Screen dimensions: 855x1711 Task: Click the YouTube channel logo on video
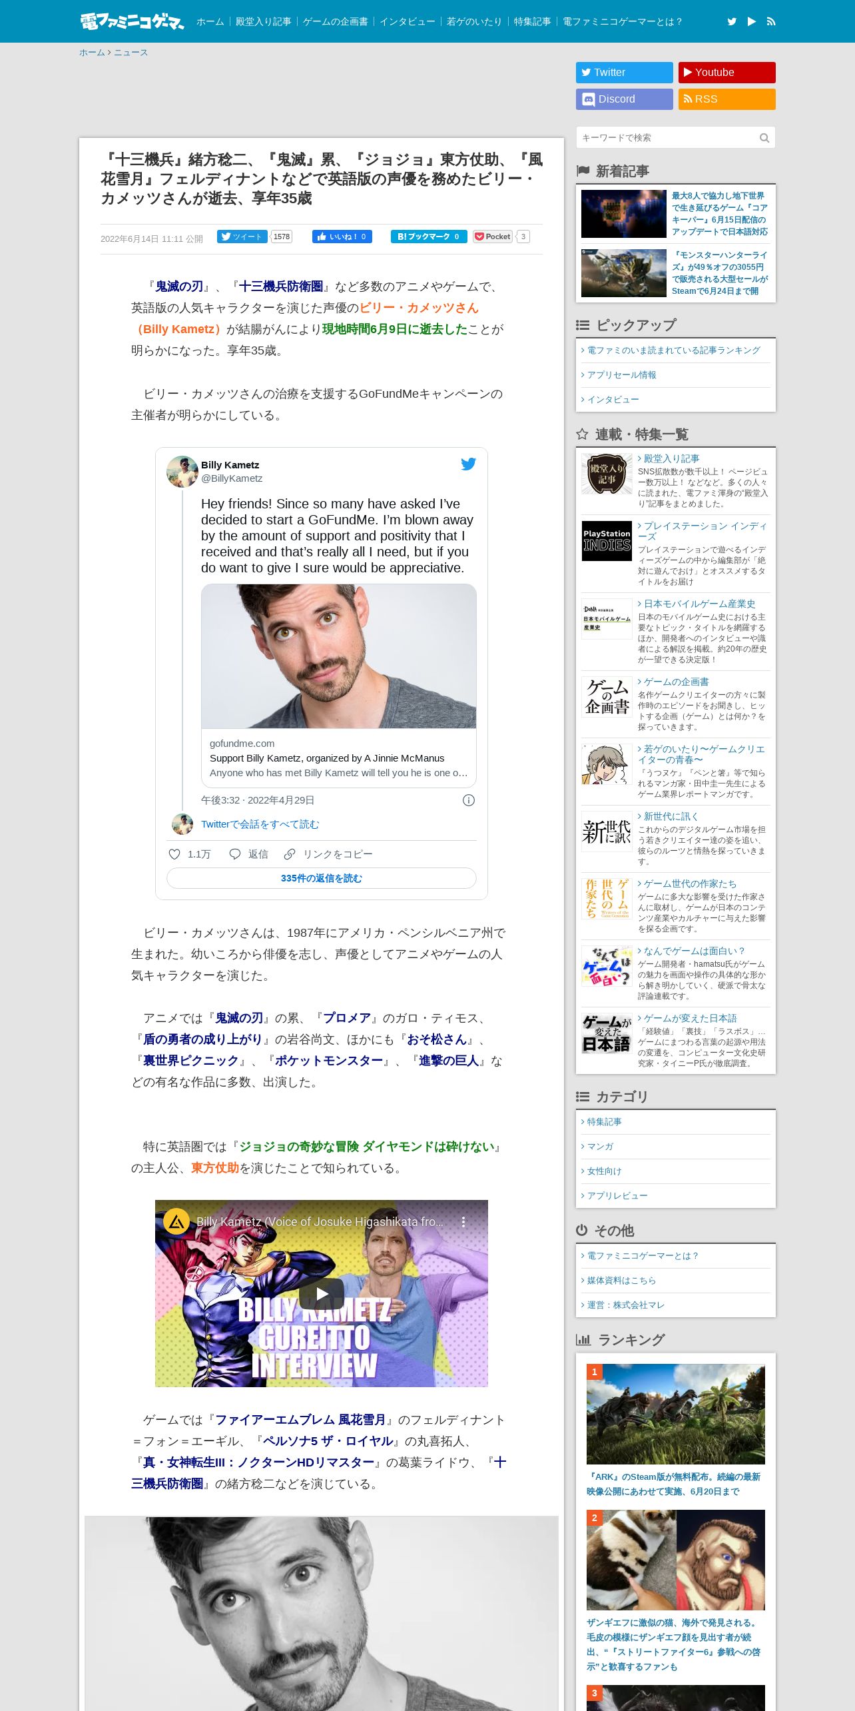[176, 1221]
